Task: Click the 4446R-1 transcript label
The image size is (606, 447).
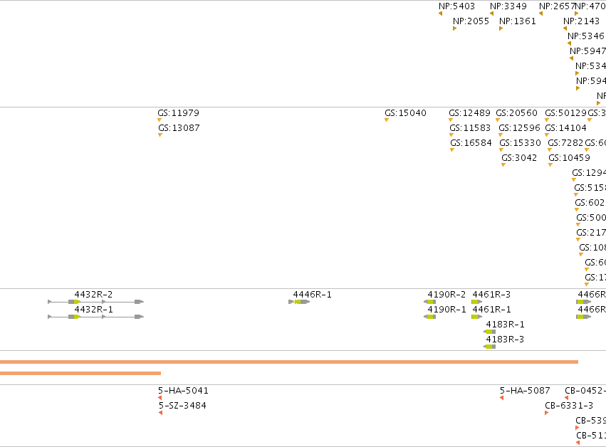Action: click(313, 295)
